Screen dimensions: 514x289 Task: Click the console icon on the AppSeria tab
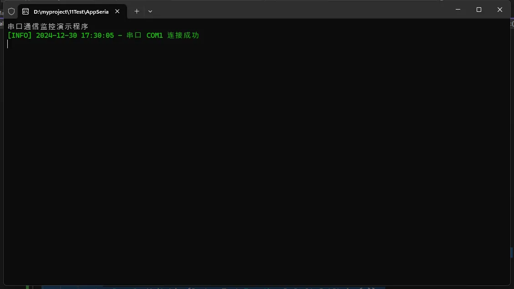25,11
